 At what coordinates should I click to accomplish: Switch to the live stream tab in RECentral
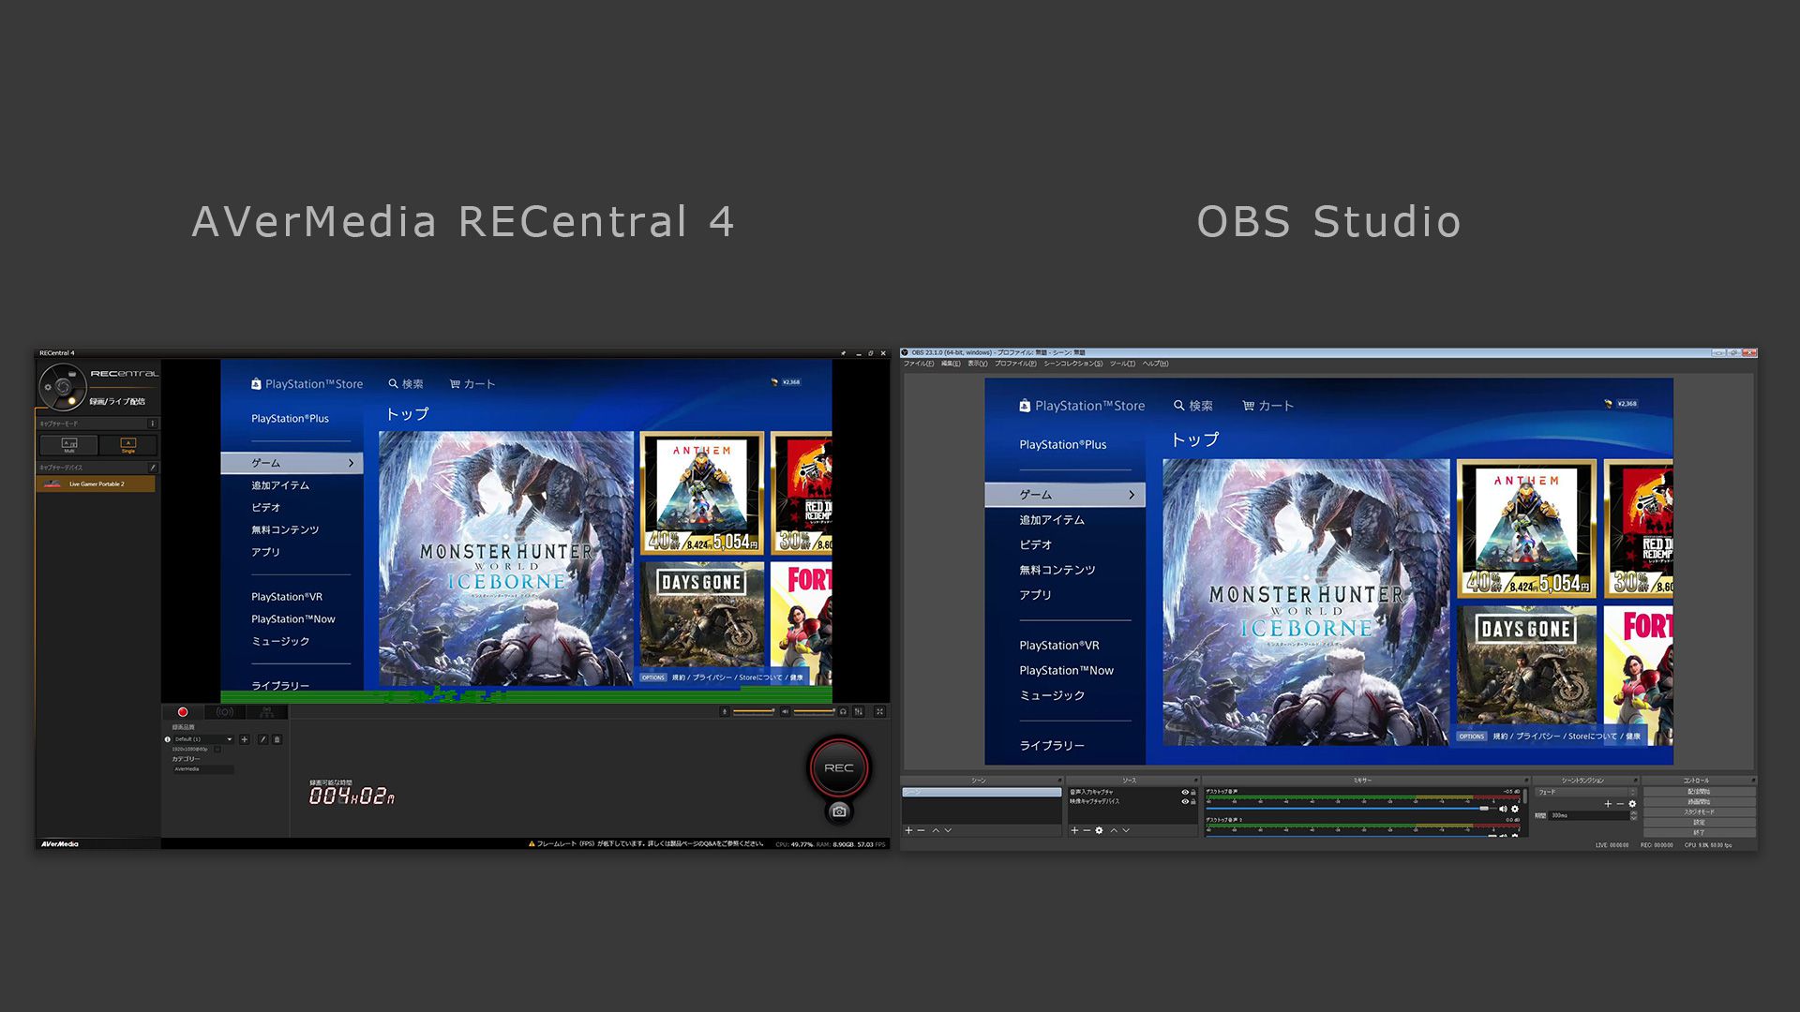[225, 712]
